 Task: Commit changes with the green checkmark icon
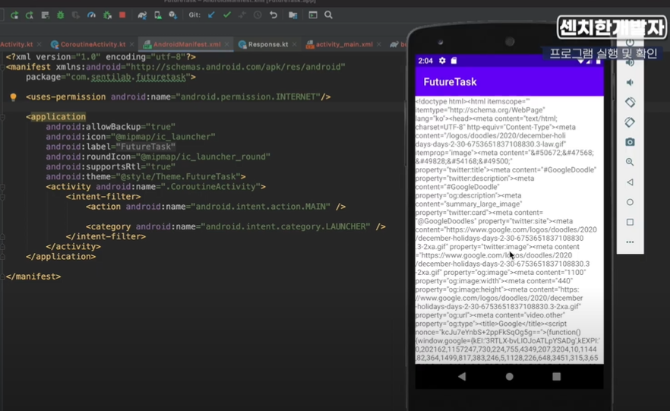point(227,15)
